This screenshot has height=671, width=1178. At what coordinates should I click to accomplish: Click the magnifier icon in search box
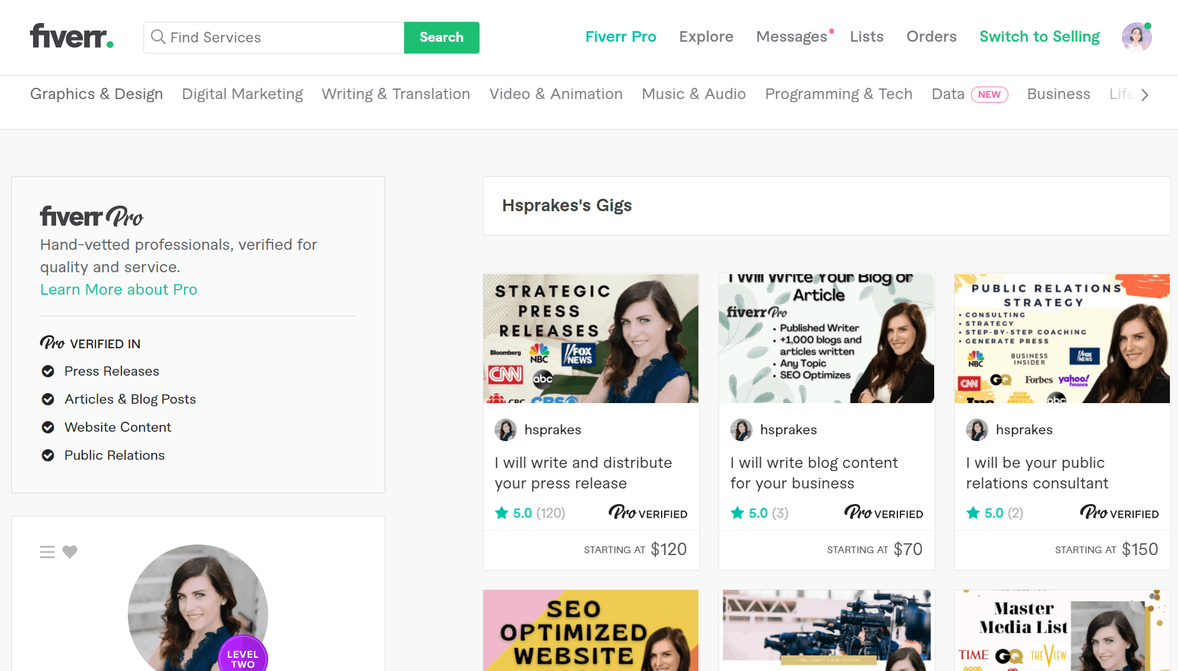[x=158, y=37]
